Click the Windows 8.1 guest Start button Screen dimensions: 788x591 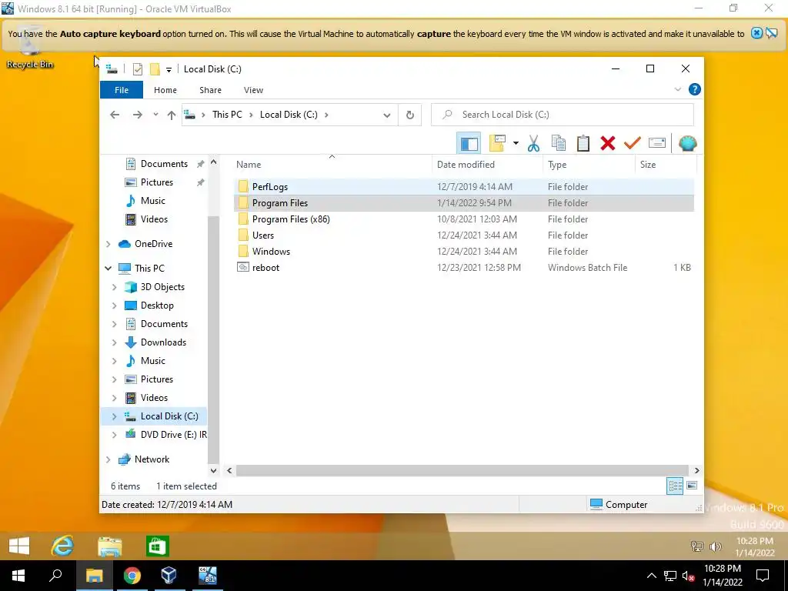[x=19, y=546]
